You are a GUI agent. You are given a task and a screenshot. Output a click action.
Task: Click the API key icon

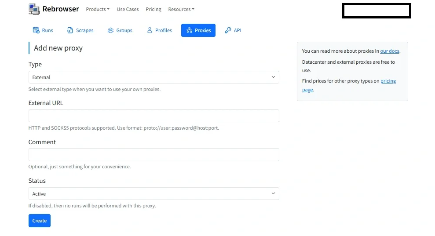tap(228, 30)
